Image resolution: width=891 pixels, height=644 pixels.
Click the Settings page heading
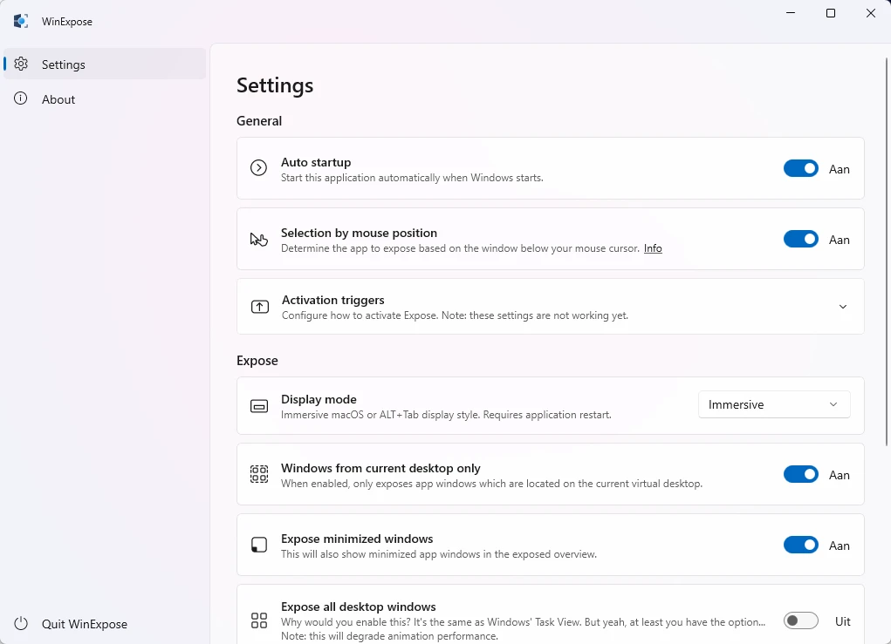[x=275, y=85]
